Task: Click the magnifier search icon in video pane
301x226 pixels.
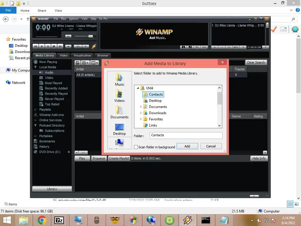Action: [x=190, y=47]
